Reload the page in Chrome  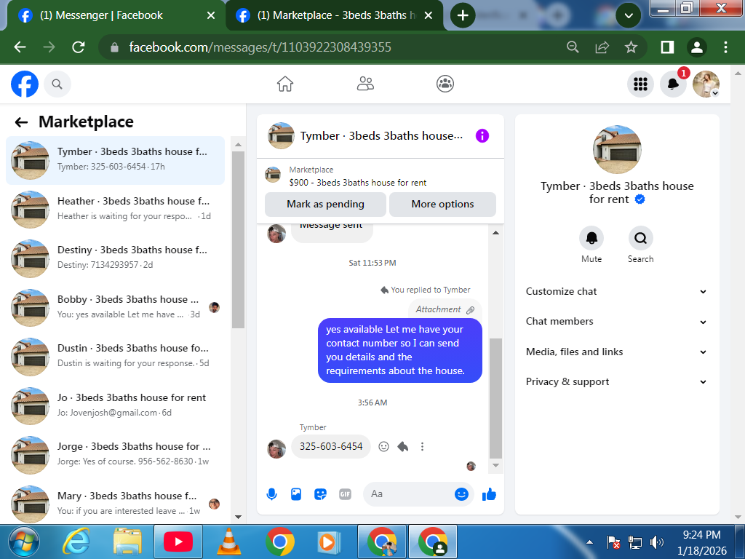79,47
